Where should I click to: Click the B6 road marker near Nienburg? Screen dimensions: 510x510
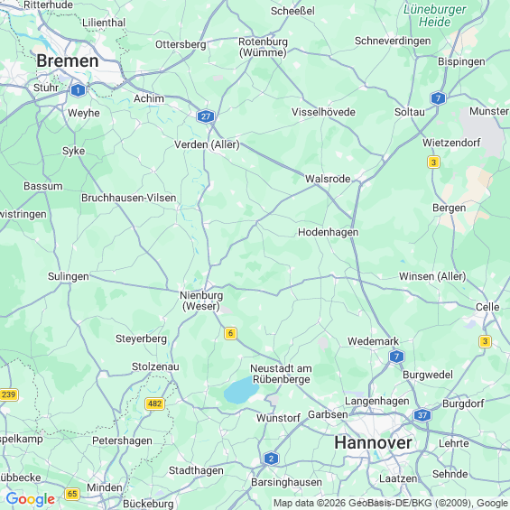(230, 333)
